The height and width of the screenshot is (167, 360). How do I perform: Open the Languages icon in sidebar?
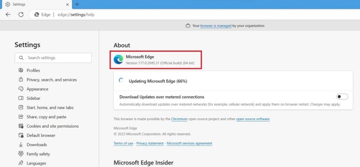(21, 163)
